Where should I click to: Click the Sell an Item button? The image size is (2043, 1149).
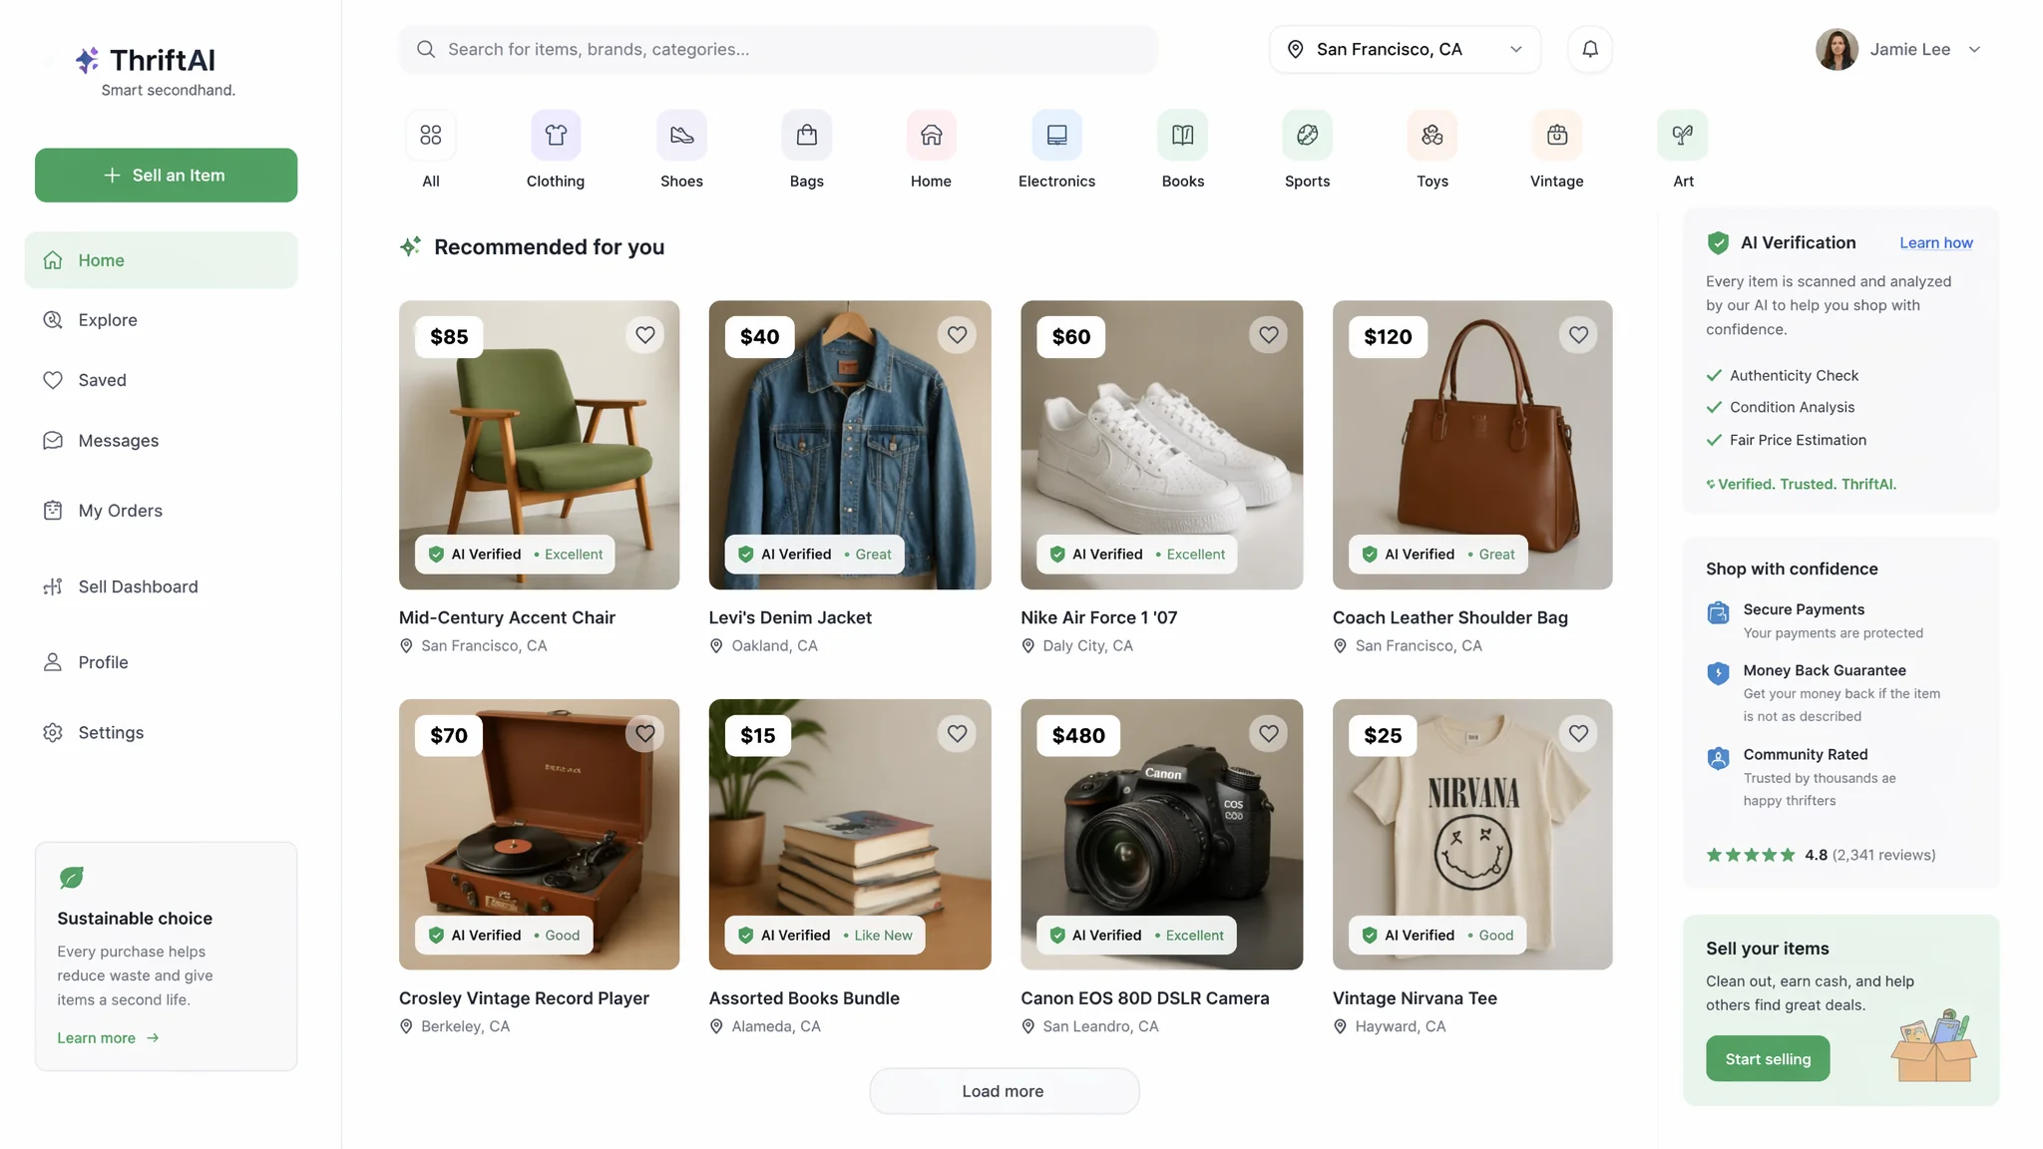click(166, 176)
